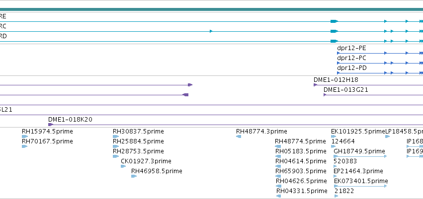Click the arrow glyph under RH28753.5prime
Viewport: 423px width, 199px height.
pos(116,156)
